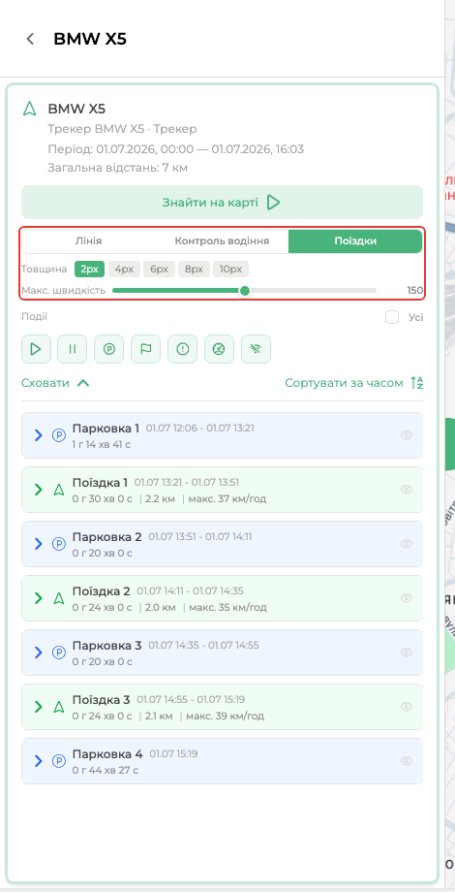Click Знайти на карті button

tap(222, 202)
